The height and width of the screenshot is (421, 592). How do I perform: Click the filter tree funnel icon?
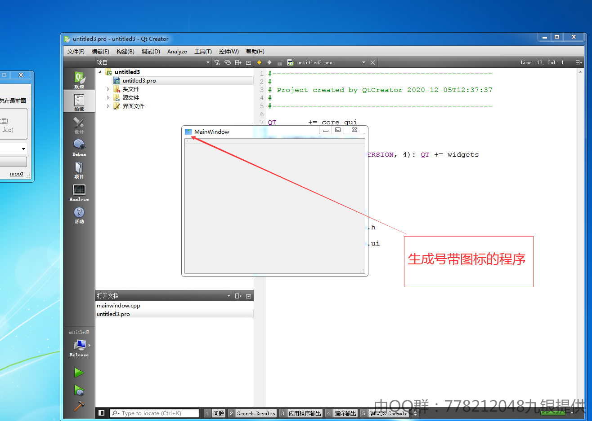pos(217,62)
